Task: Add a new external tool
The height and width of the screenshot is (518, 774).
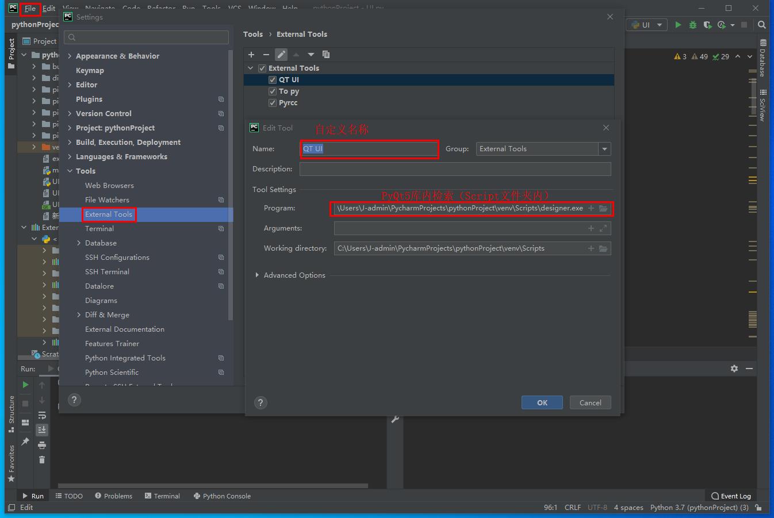Action: [251, 55]
